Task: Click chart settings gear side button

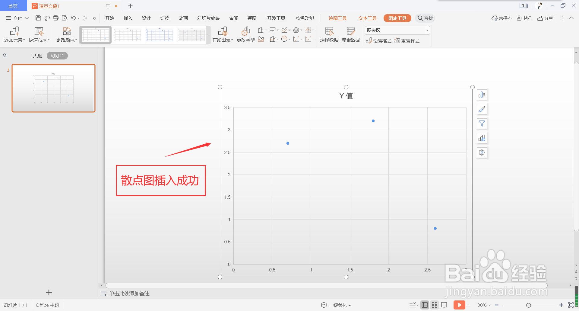Action: 482,152
